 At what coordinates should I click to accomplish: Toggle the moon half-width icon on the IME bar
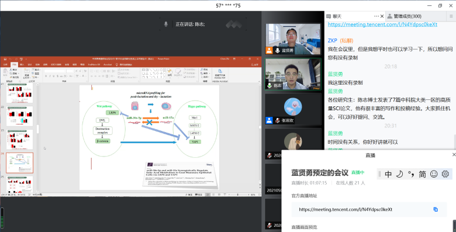(400, 174)
